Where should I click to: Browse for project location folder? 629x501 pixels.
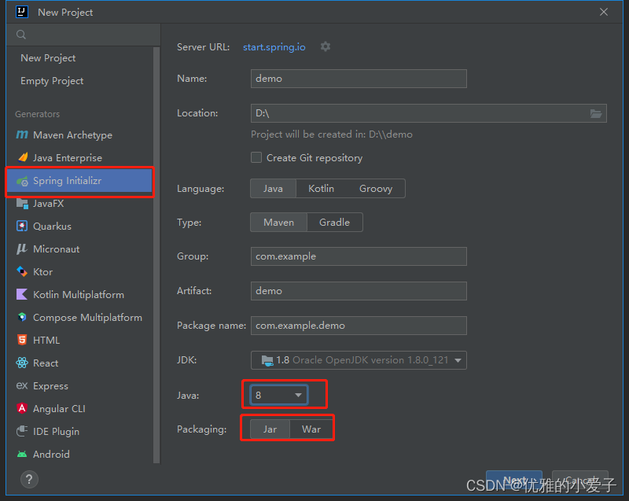coord(596,113)
